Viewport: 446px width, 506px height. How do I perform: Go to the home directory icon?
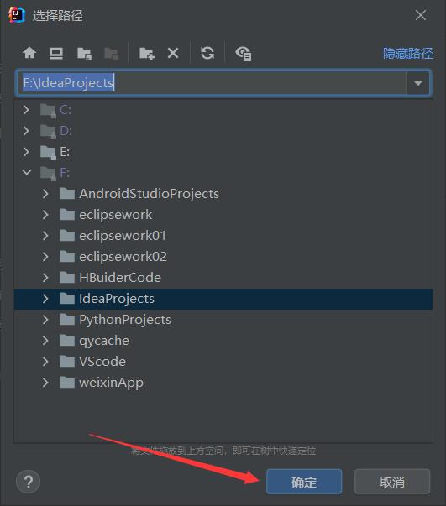(x=29, y=53)
